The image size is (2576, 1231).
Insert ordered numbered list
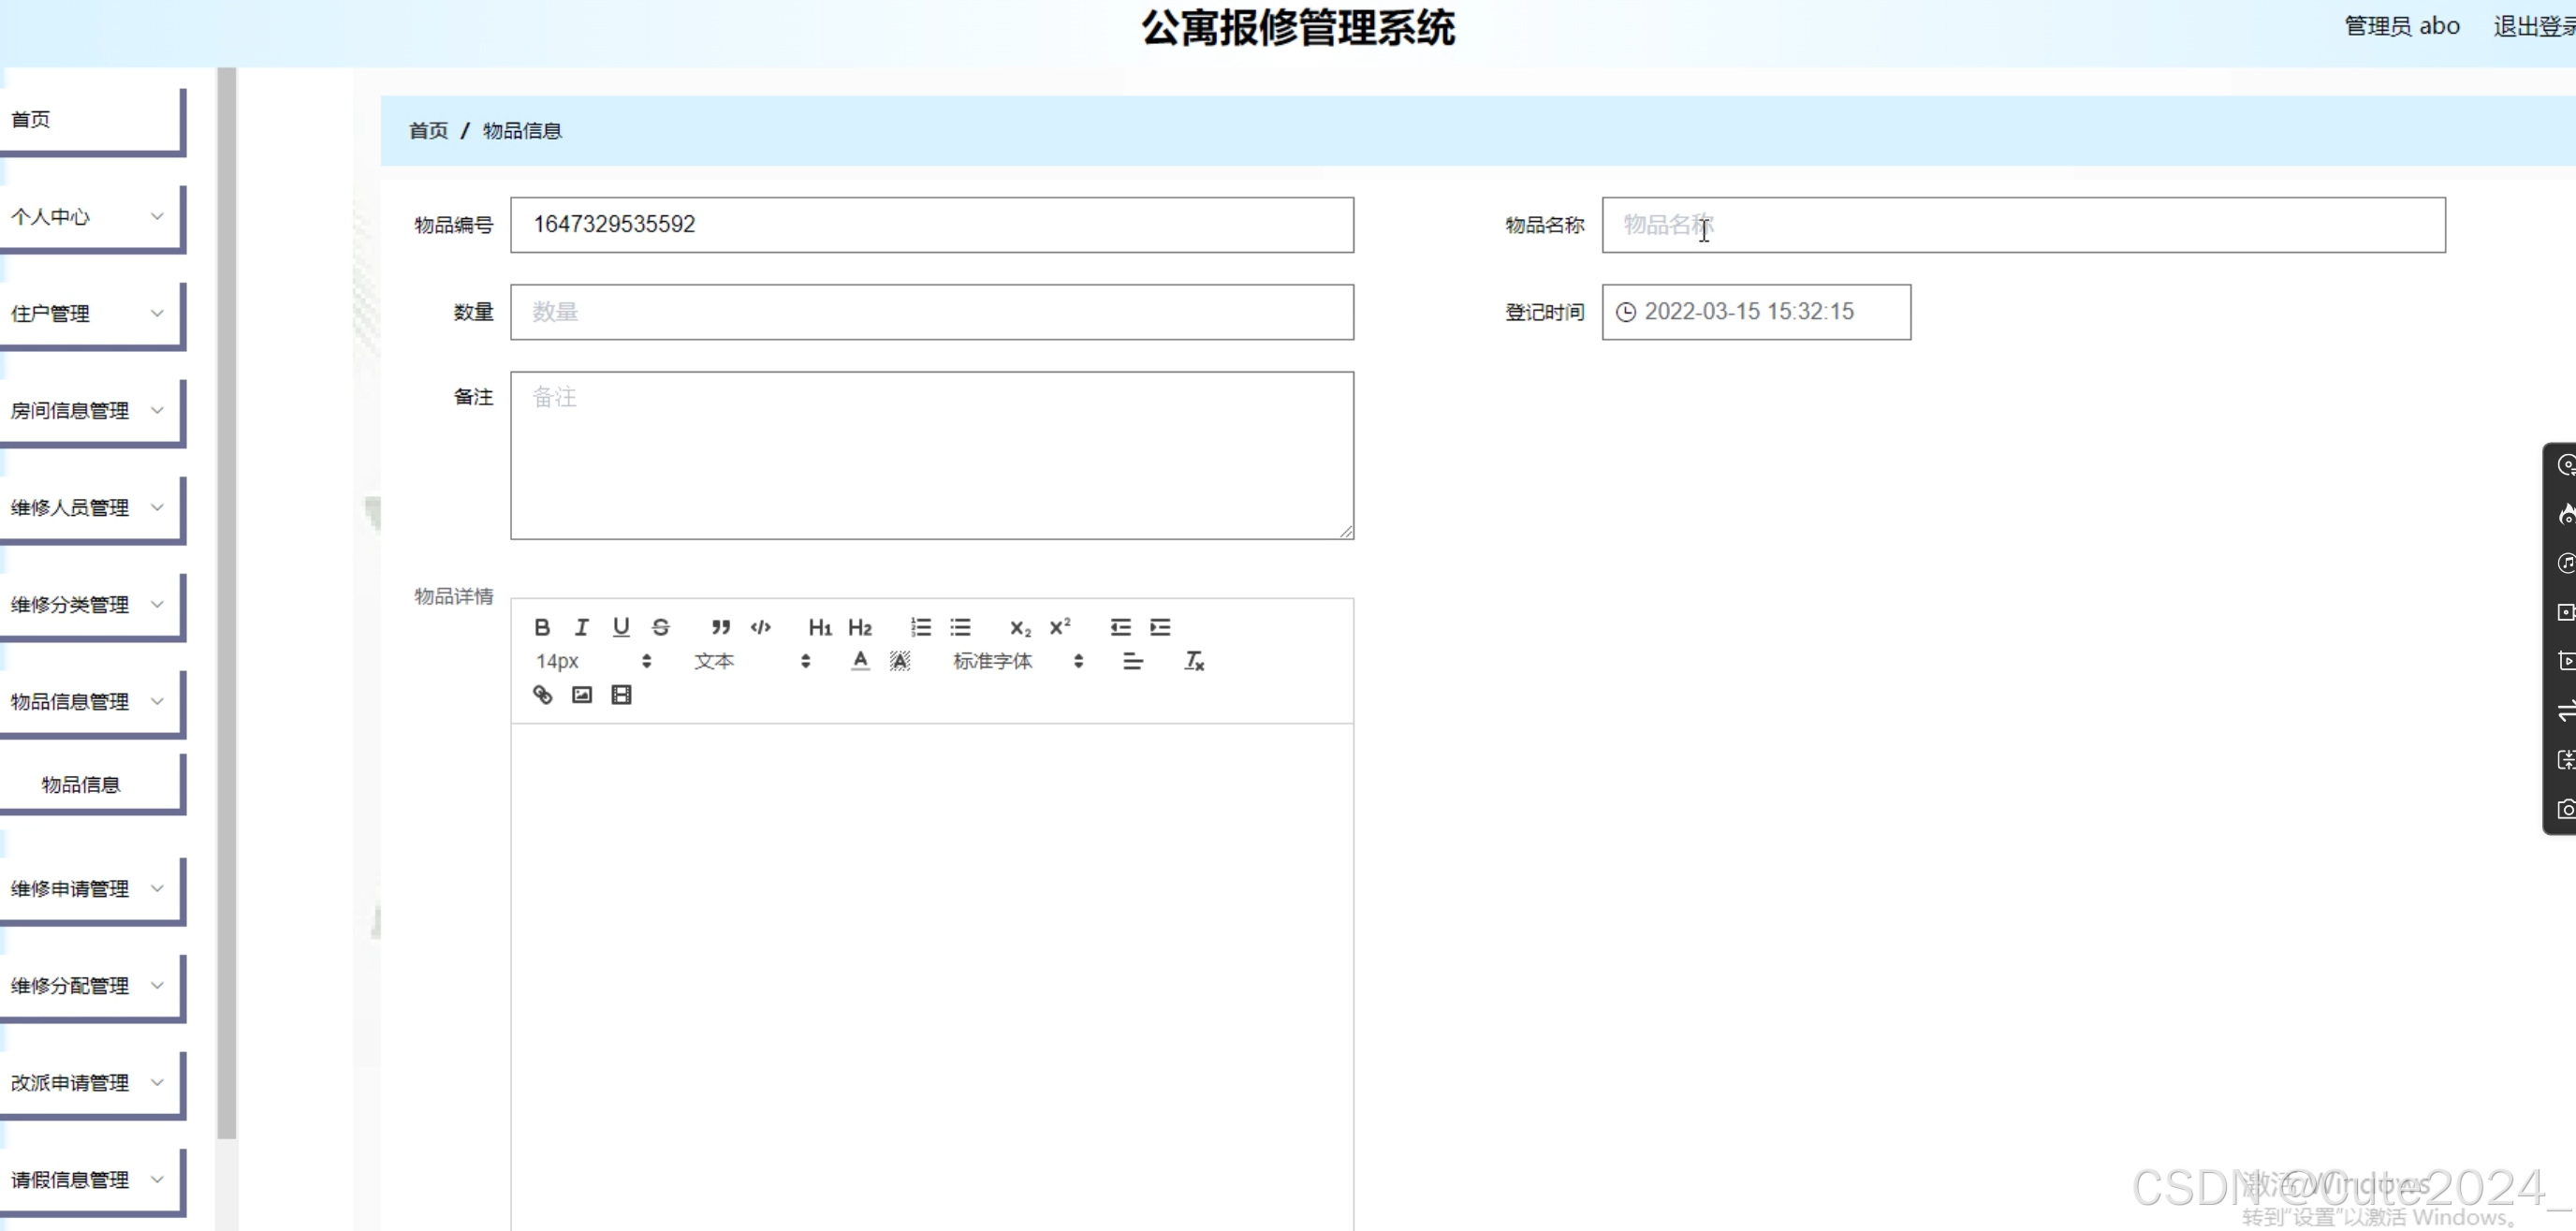tap(920, 627)
